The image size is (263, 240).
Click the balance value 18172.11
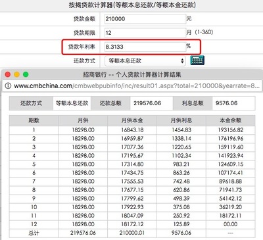click(231, 216)
